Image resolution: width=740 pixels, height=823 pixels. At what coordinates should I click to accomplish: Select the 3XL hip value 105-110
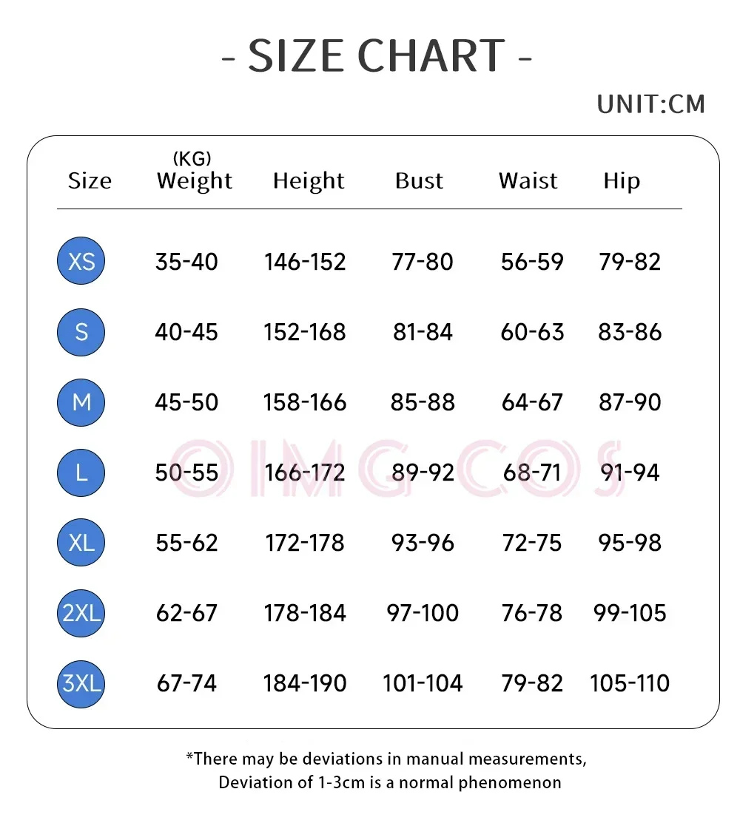click(629, 683)
